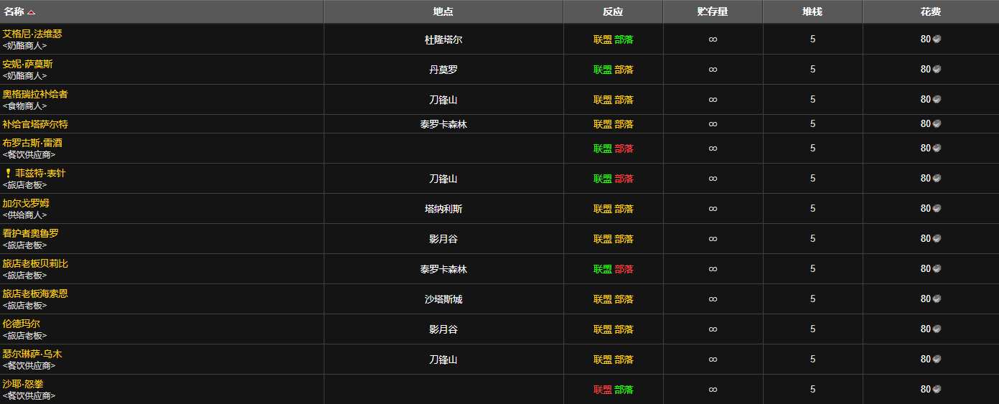Click the ∞ stock value in 安妮·萨莫斯 row

click(713, 70)
